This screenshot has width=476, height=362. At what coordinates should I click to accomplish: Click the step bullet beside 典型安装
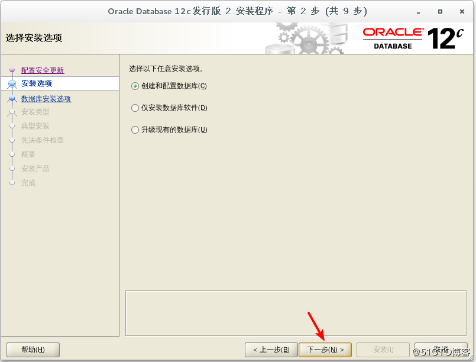pyautogui.click(x=12, y=126)
